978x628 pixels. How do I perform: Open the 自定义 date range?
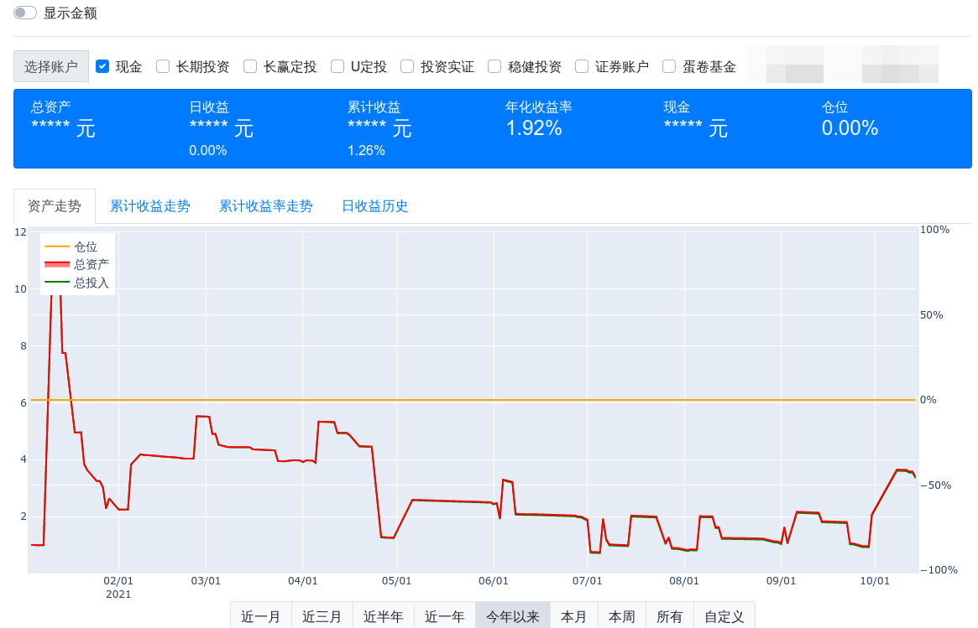[x=724, y=616]
